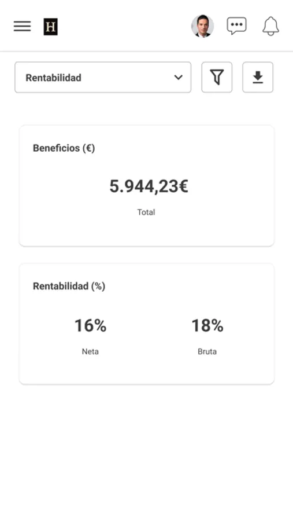This screenshot has width=293, height=521.
Task: Select the Beneficios (€) card title
Action: point(64,148)
